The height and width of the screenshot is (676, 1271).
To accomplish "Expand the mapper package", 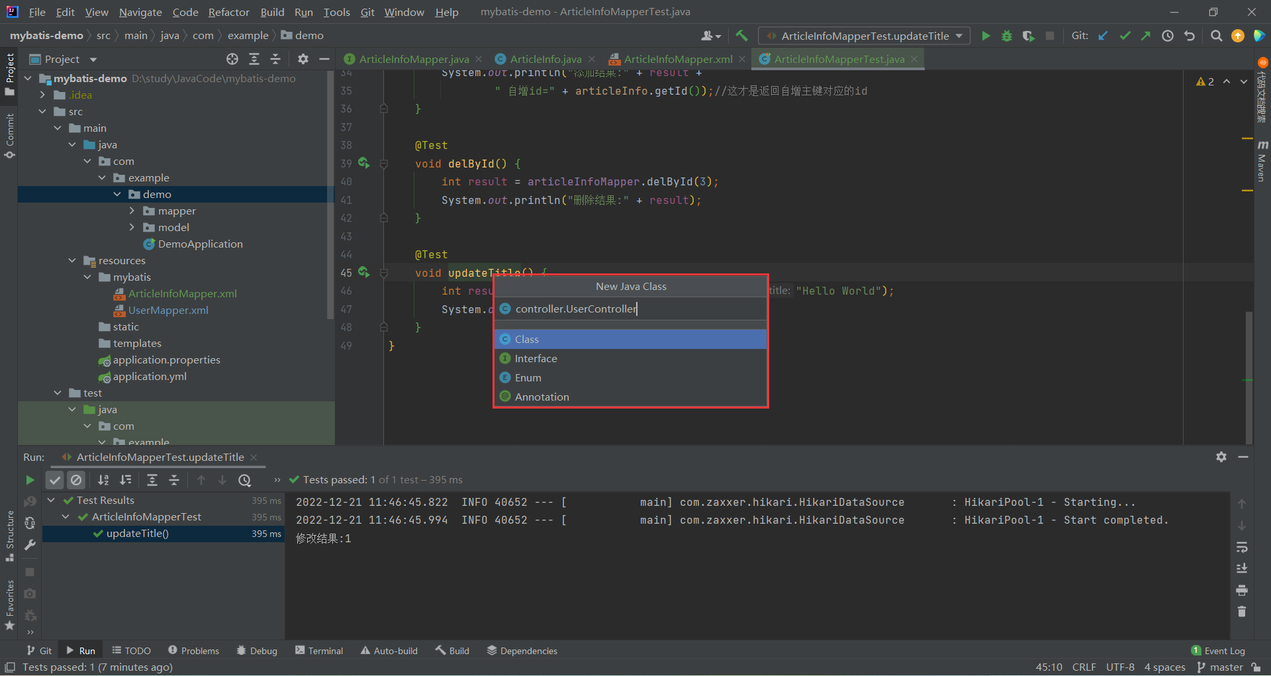I will click(x=132, y=211).
